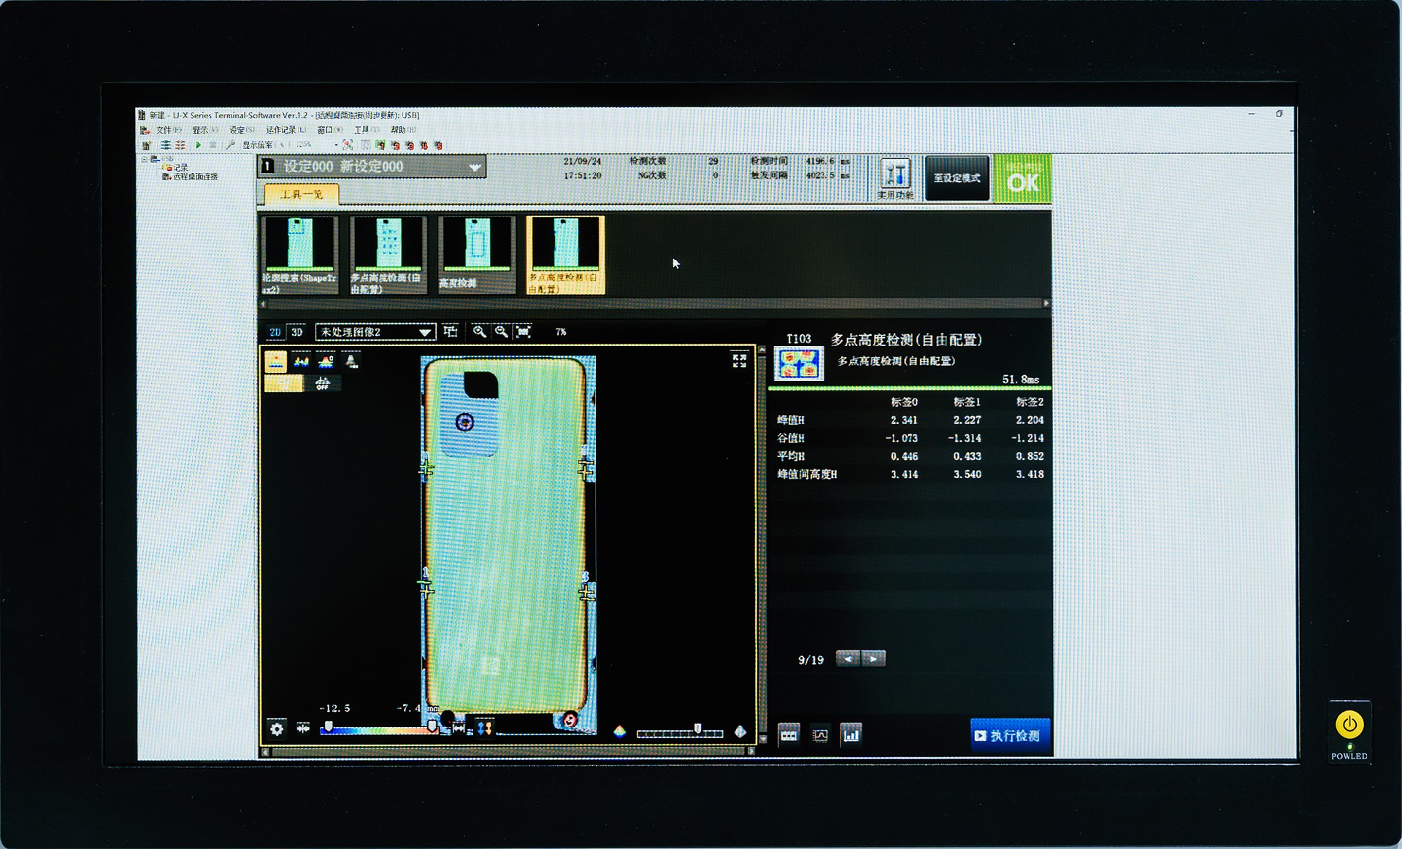1402x849 pixels.
Task: Click the toolbar icon numbered 4
Action: 424,145
